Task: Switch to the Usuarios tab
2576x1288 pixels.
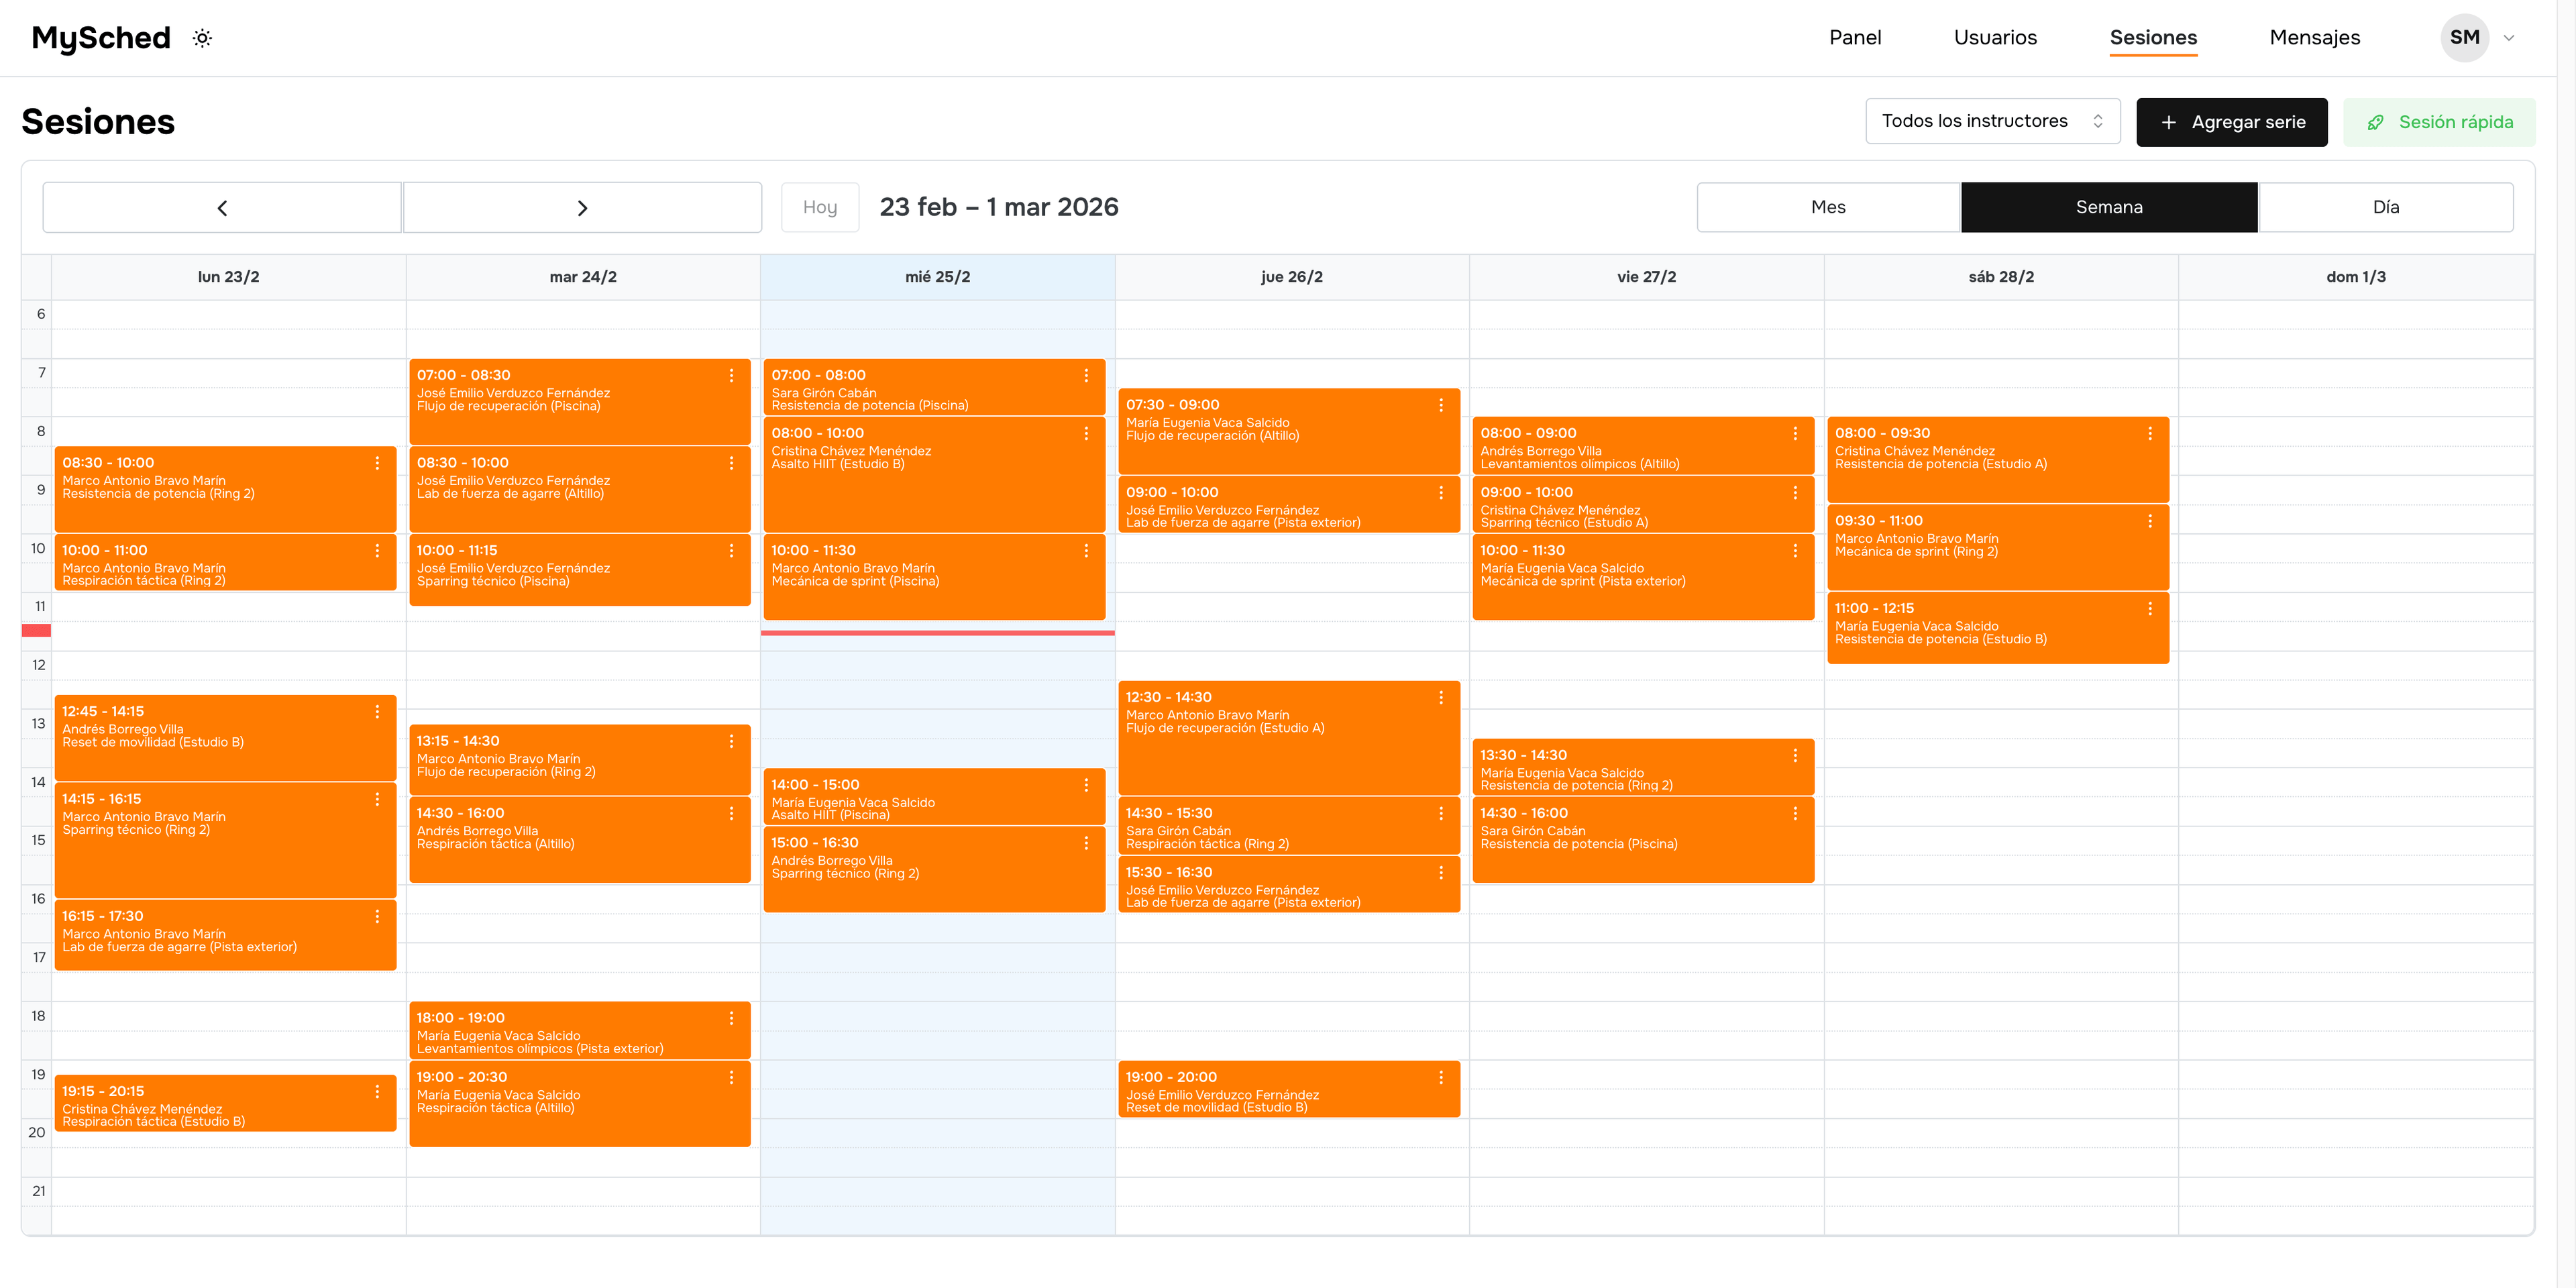Action: point(1995,38)
